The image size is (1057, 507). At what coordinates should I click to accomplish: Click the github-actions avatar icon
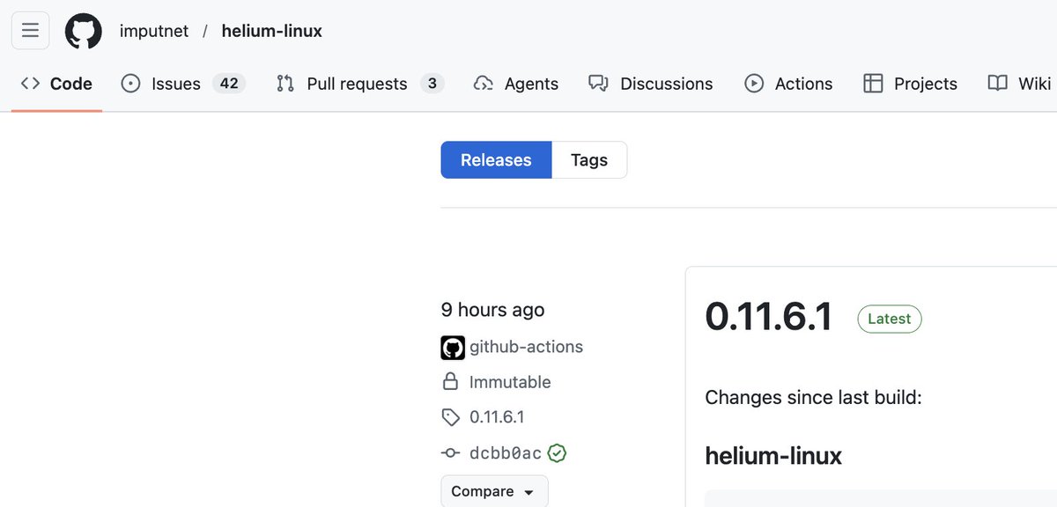pyautogui.click(x=453, y=348)
